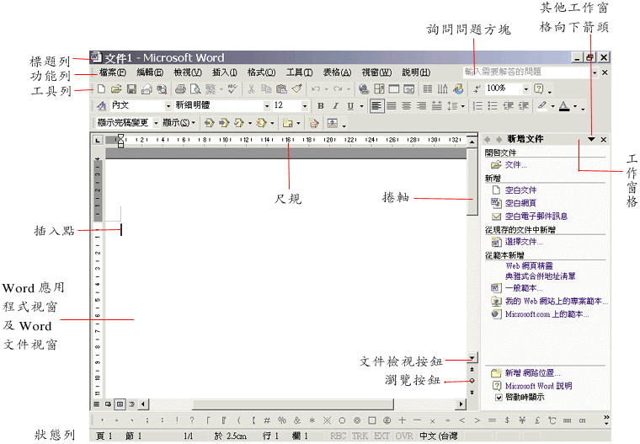Click the Copy icon in toolbar
The image size is (640, 444).
(266, 88)
